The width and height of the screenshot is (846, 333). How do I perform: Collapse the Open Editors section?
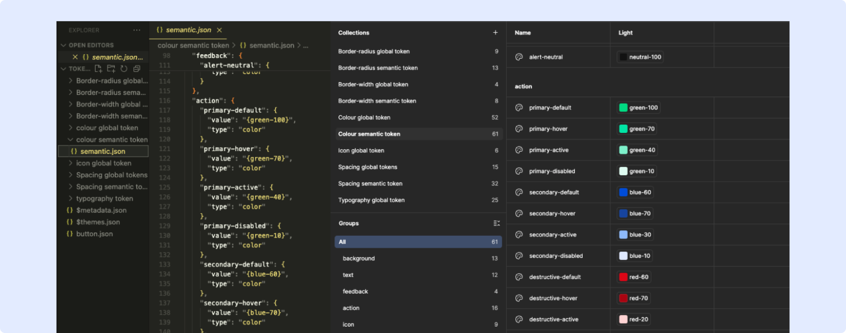pyautogui.click(x=64, y=45)
